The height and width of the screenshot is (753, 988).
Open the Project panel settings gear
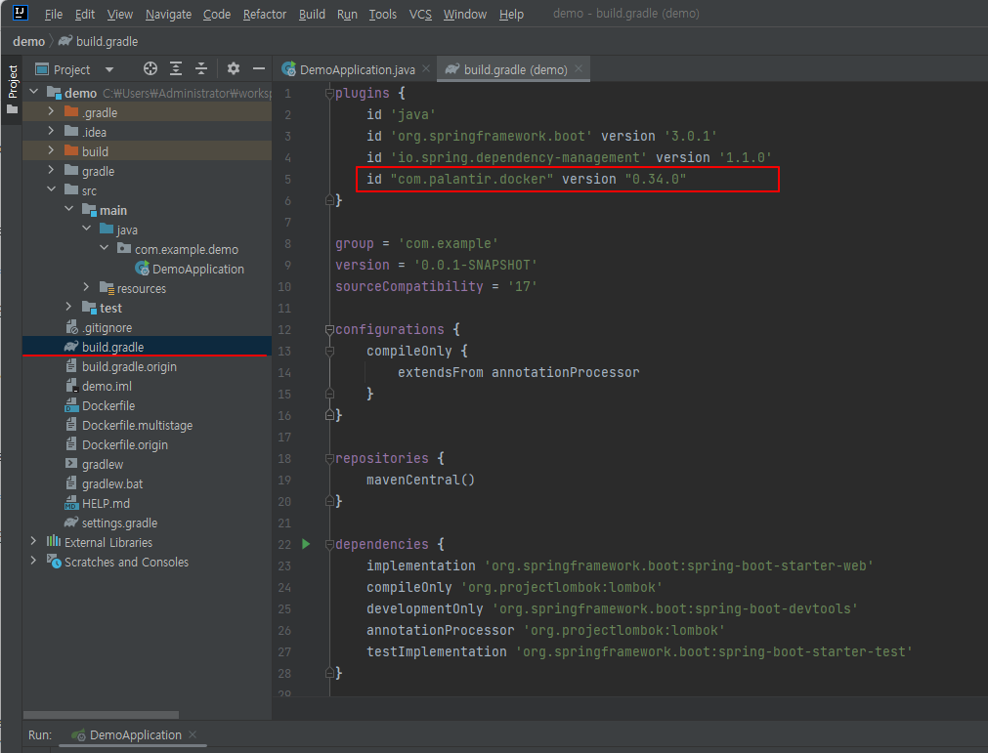(233, 68)
